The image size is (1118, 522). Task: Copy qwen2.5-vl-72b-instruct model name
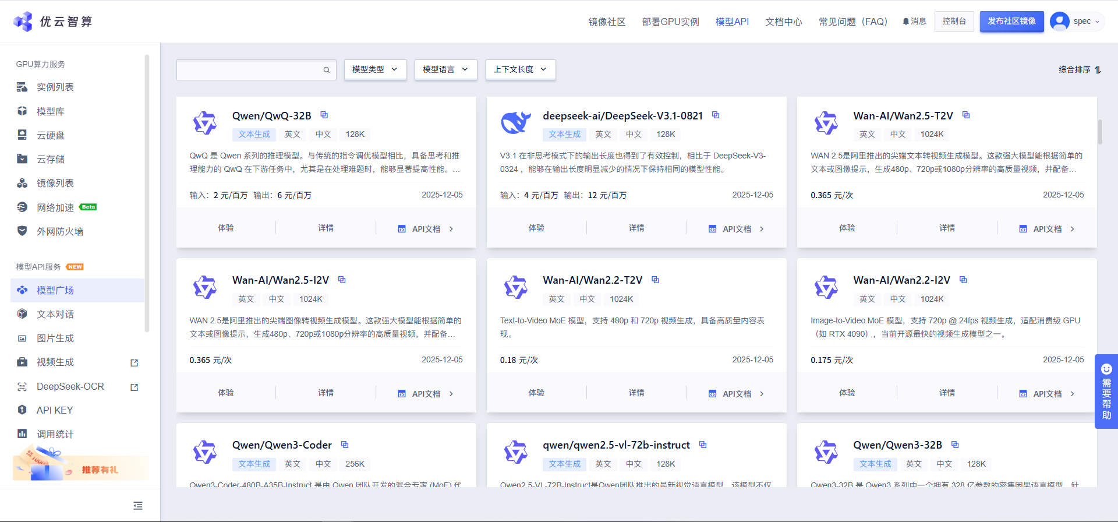pyautogui.click(x=703, y=445)
